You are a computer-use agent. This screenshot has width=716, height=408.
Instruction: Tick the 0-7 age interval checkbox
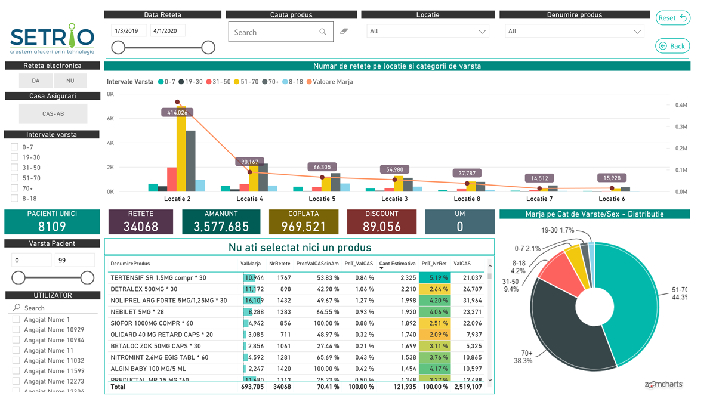click(x=15, y=147)
